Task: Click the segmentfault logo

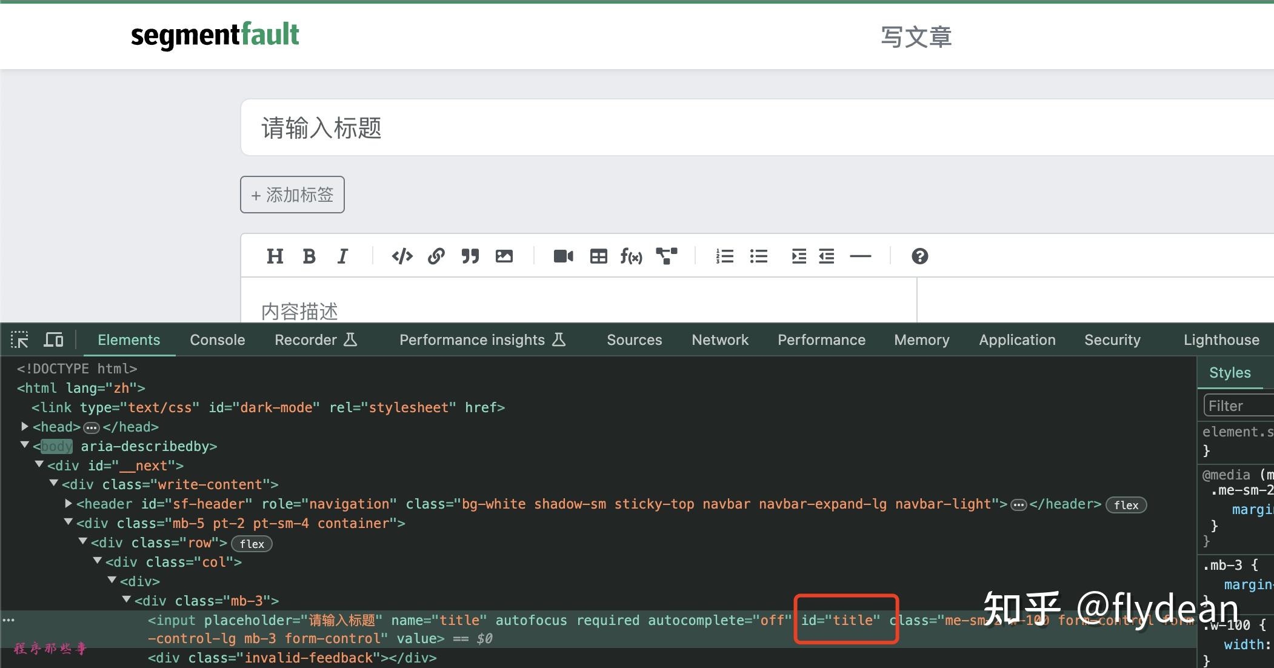Action: point(215,35)
